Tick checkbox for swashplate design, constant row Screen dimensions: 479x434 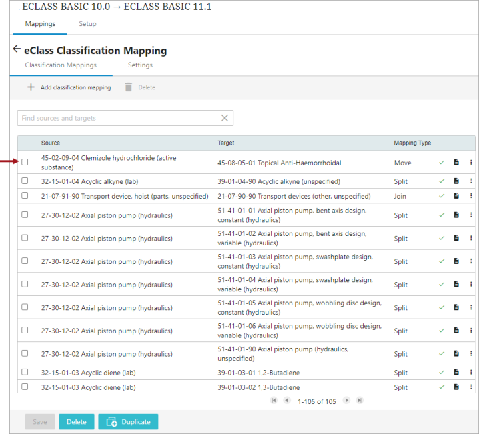pos(25,261)
